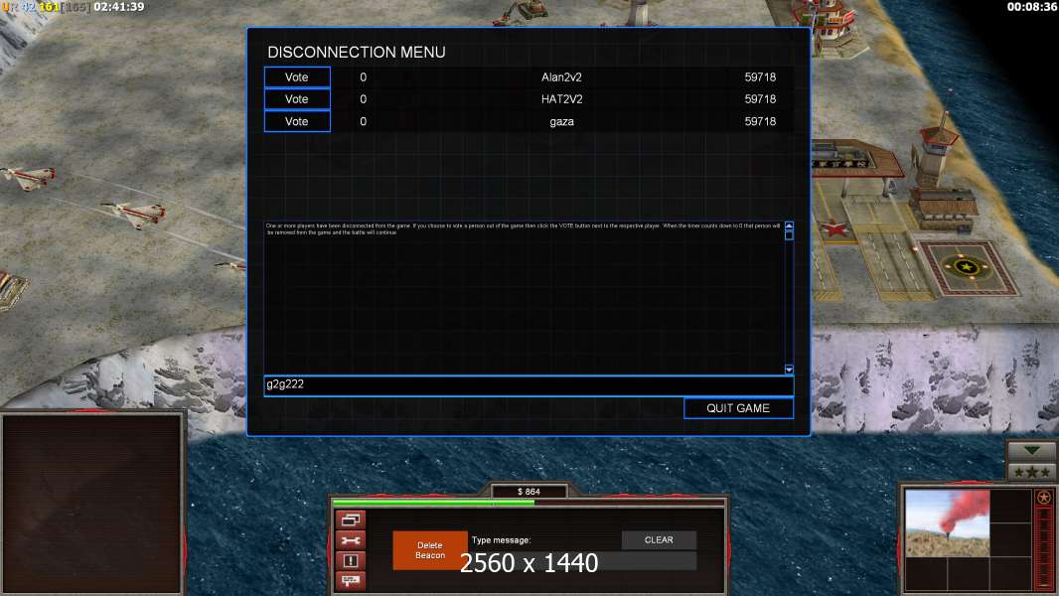Click the 59718 timer in HAT2V2's row
1059x596 pixels.
click(x=760, y=99)
